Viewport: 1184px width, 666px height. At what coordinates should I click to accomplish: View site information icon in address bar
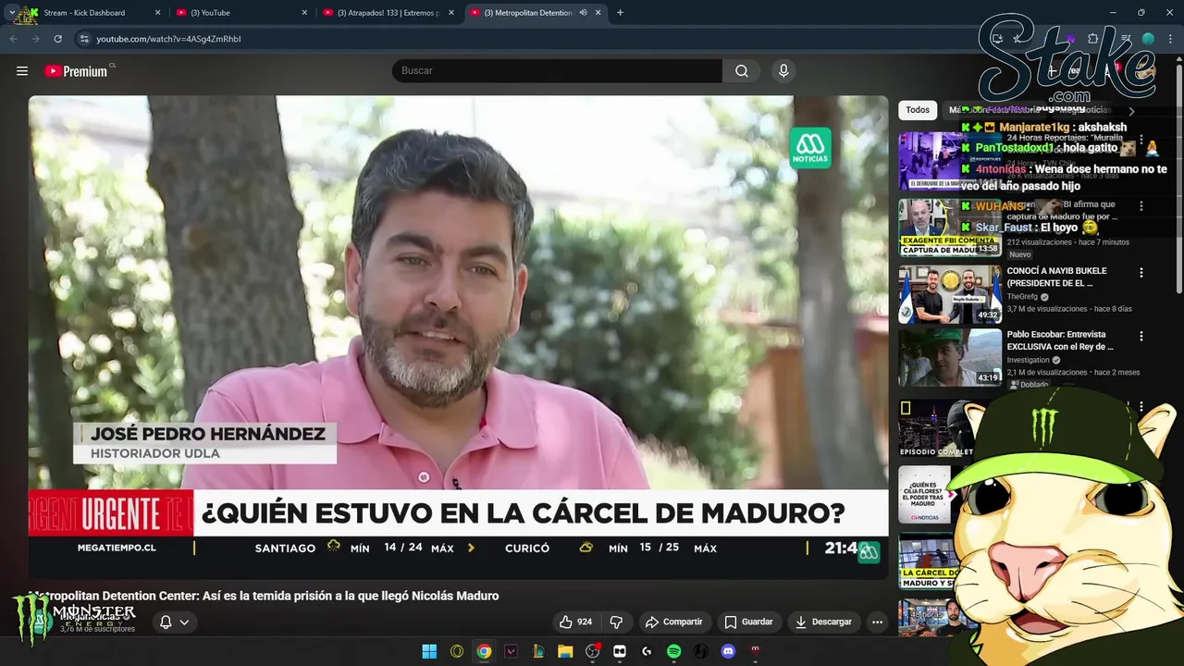point(84,39)
